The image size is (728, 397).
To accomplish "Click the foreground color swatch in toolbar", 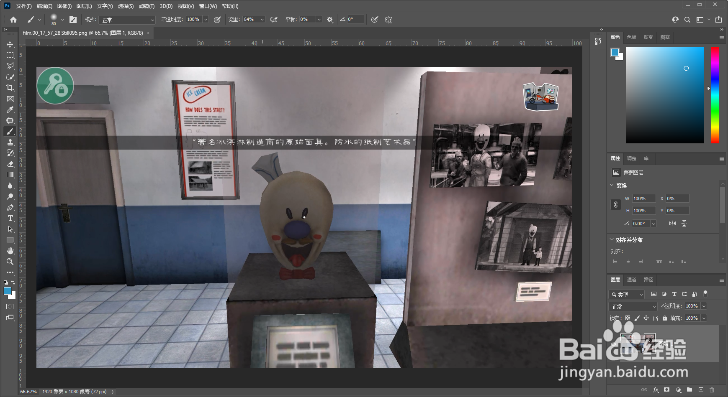I will (7, 291).
